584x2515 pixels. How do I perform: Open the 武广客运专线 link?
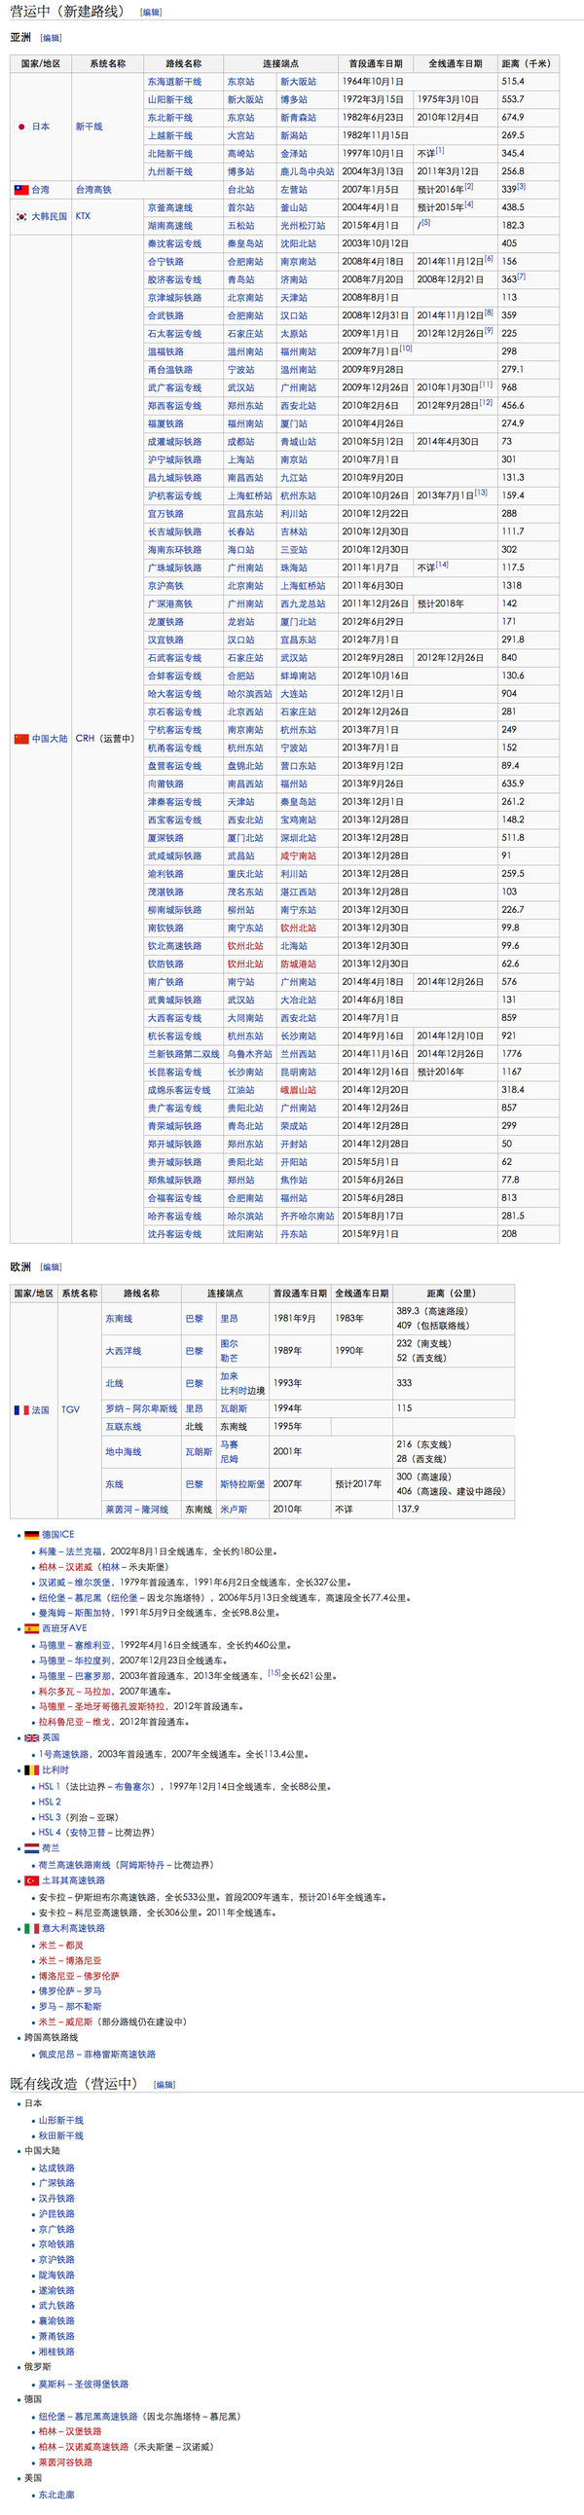[x=175, y=387]
